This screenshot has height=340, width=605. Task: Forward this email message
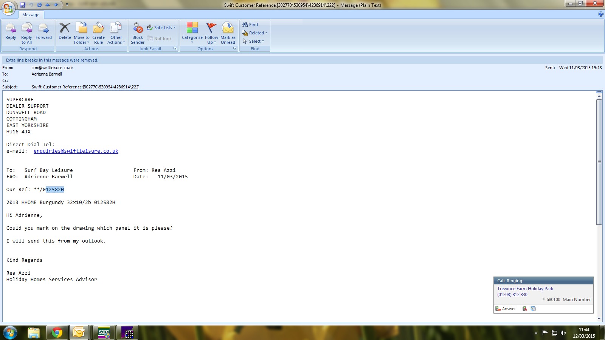click(43, 31)
